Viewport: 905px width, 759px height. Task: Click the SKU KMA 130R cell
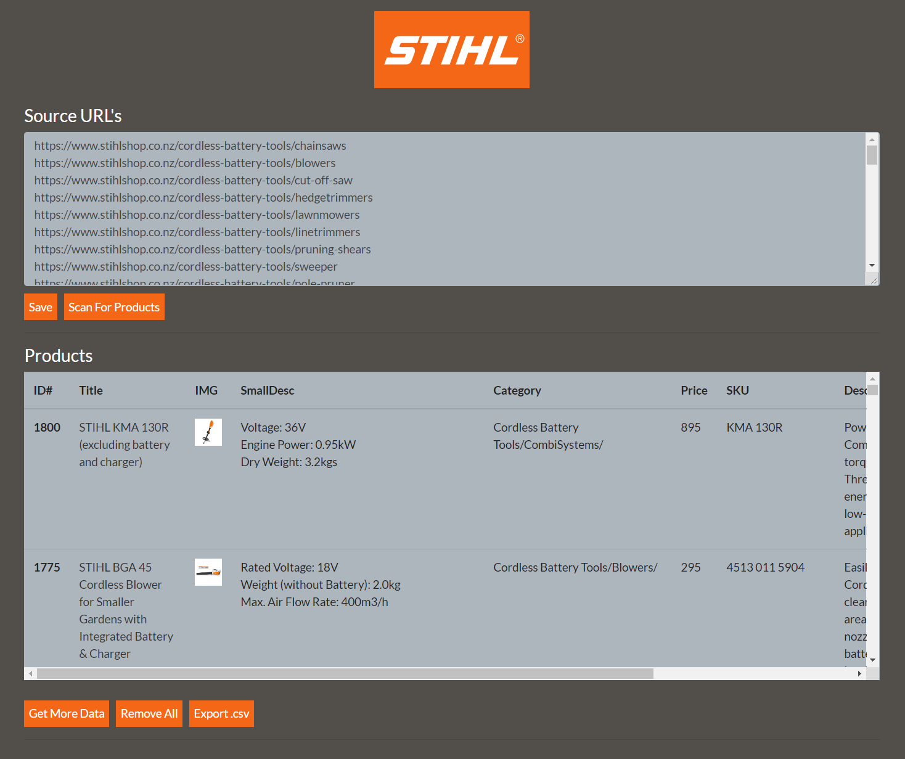point(755,427)
